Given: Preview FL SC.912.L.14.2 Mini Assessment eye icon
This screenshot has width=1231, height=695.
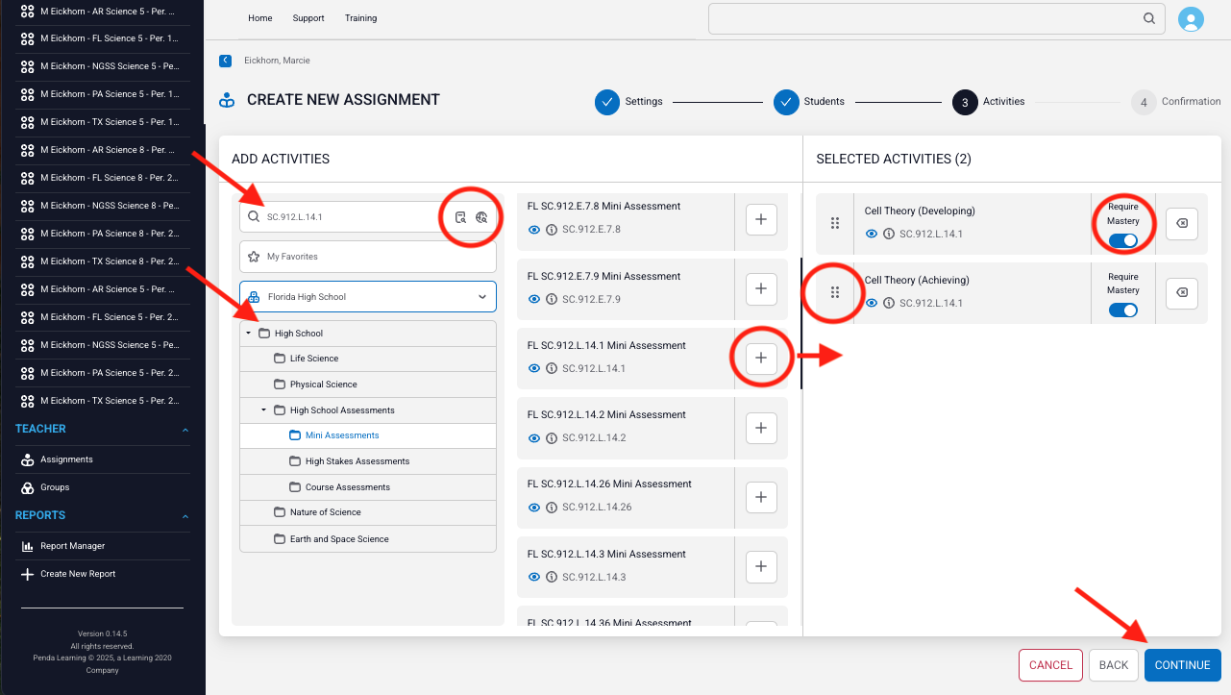Looking at the screenshot, I should coord(534,438).
